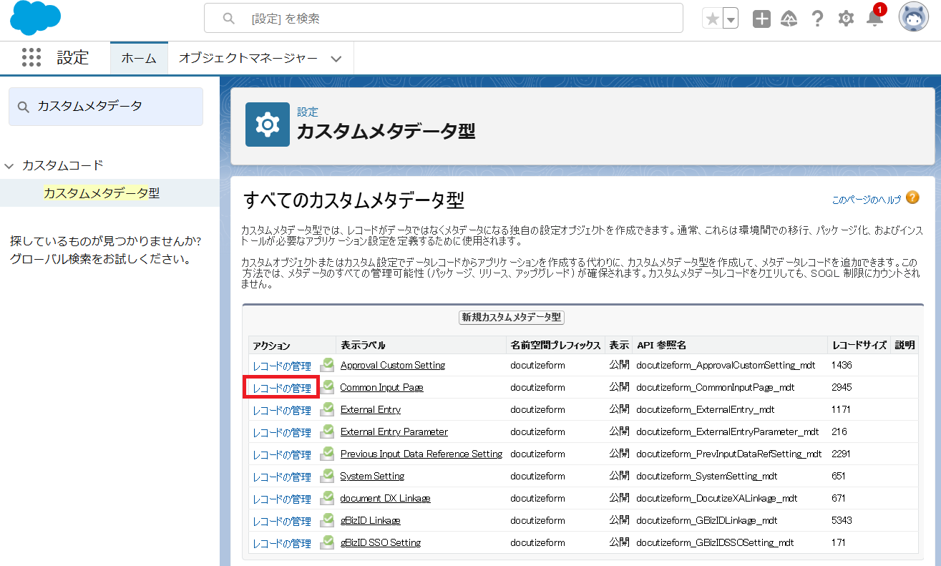The height and width of the screenshot is (566, 941).
Task: Open the Common Input Page label link
Action: pyautogui.click(x=382, y=387)
